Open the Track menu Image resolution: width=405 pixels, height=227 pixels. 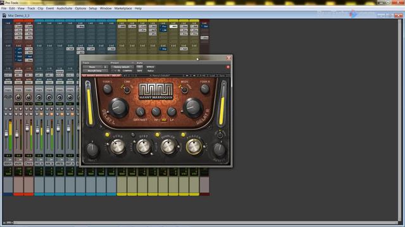(31, 8)
